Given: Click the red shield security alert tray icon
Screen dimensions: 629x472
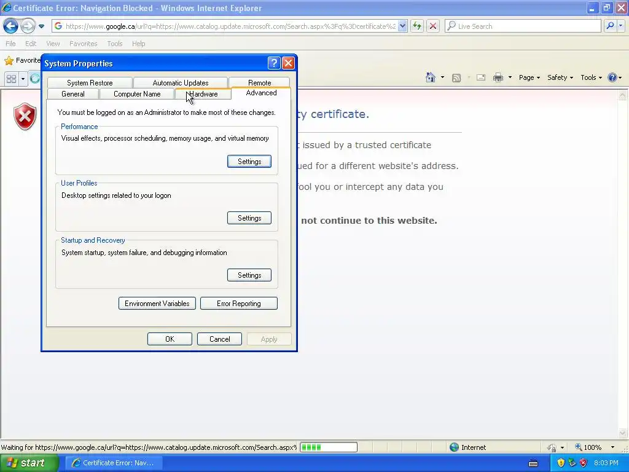Looking at the screenshot, I should [584, 463].
